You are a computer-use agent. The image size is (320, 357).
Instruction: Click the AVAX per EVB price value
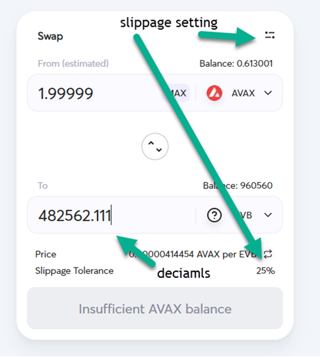[x=186, y=254]
